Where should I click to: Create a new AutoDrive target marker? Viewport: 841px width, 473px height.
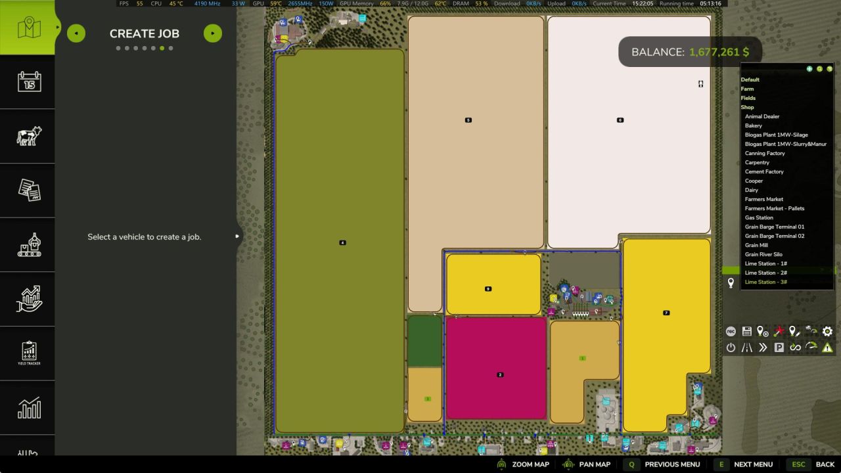pos(762,331)
